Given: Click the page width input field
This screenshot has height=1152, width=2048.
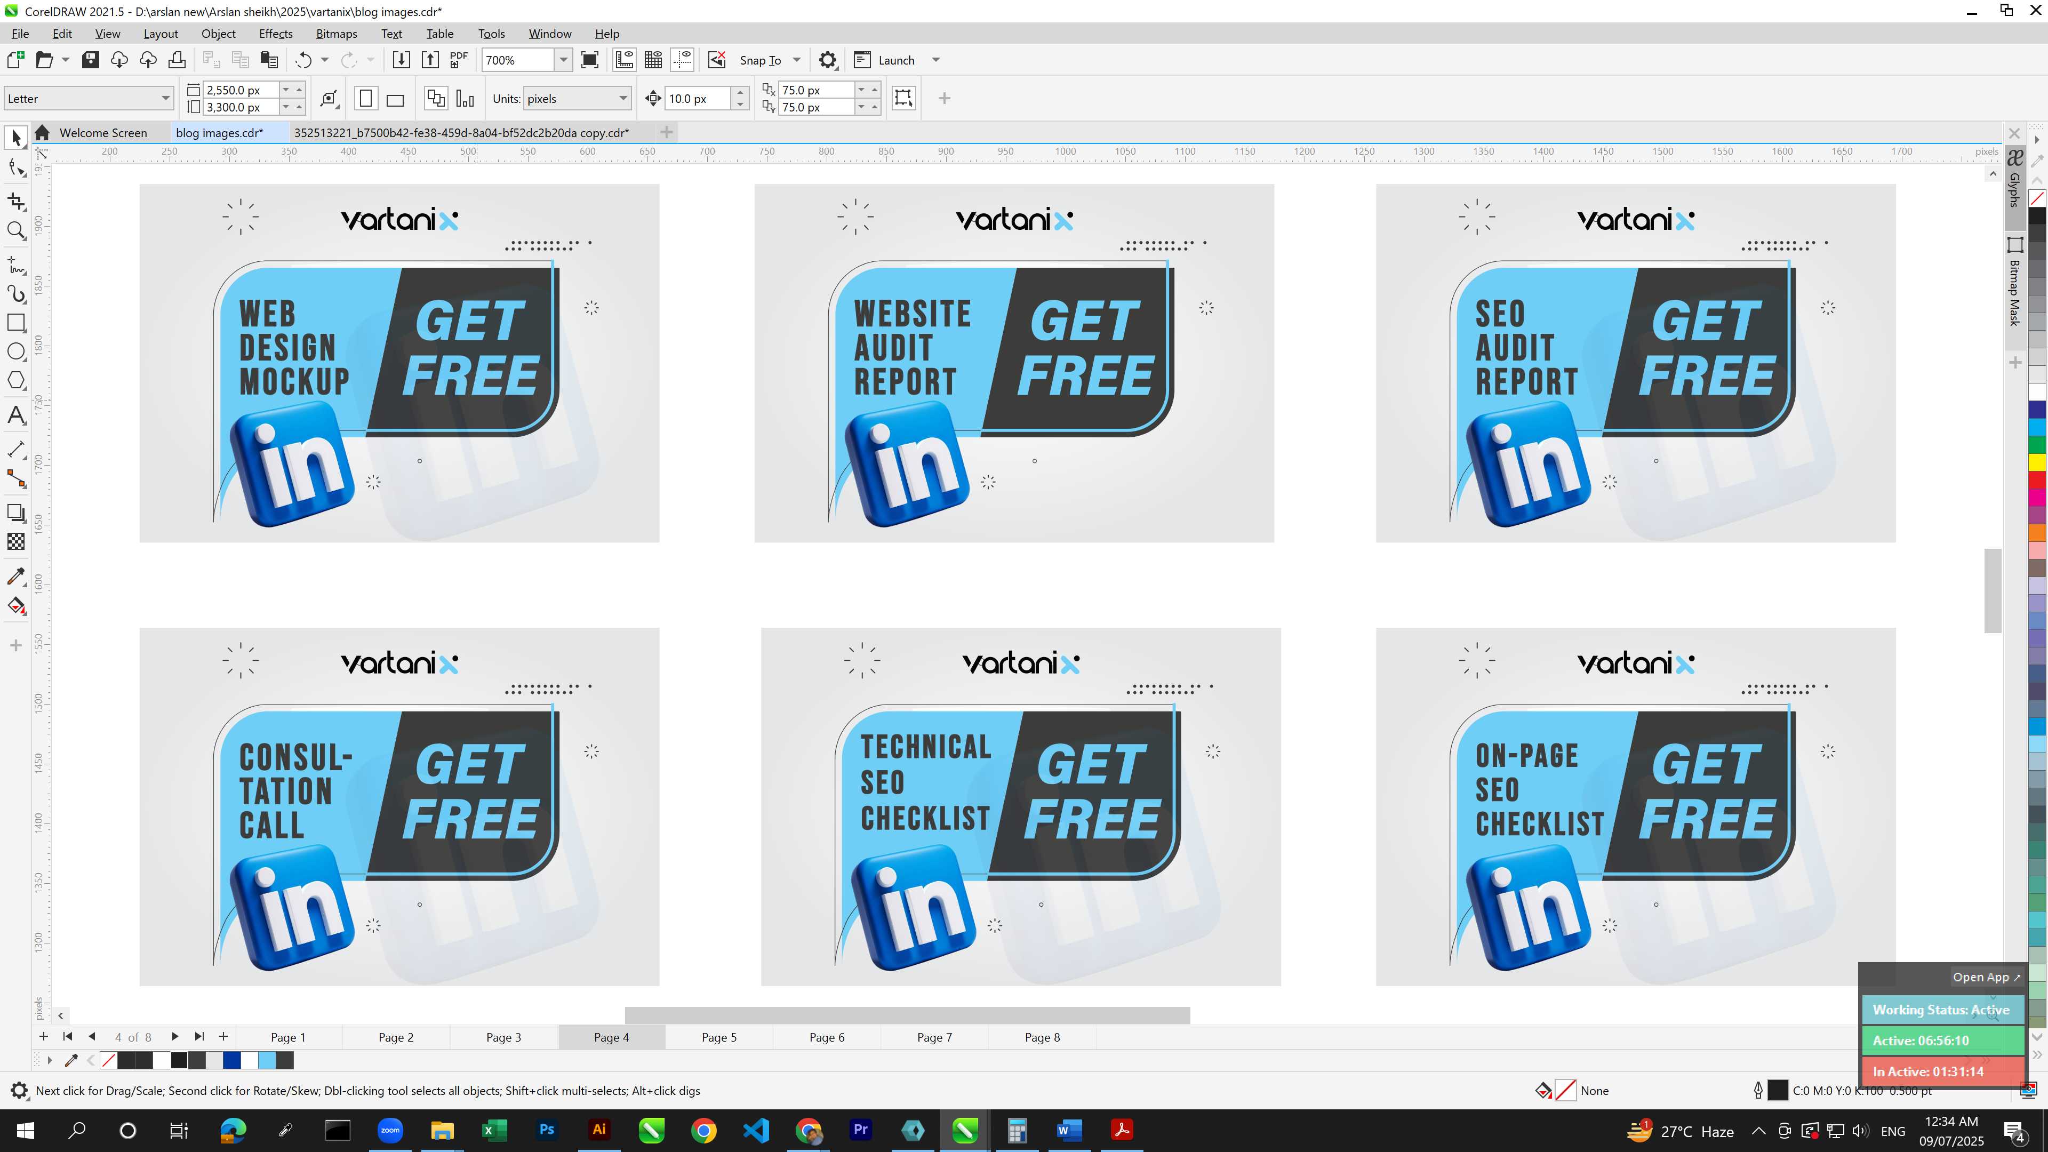Looking at the screenshot, I should [242, 90].
